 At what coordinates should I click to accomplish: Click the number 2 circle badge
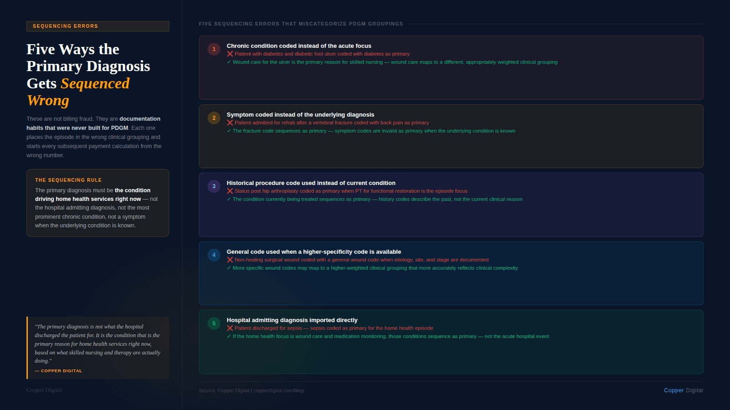(x=214, y=118)
